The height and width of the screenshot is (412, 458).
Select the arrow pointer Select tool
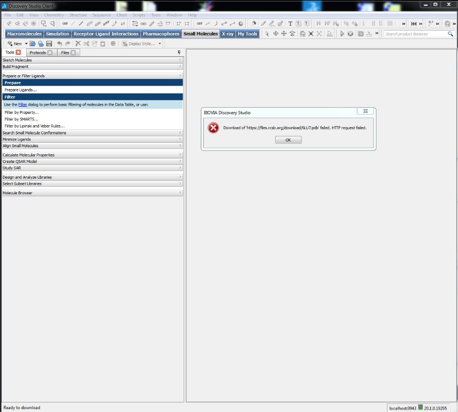[267, 34]
